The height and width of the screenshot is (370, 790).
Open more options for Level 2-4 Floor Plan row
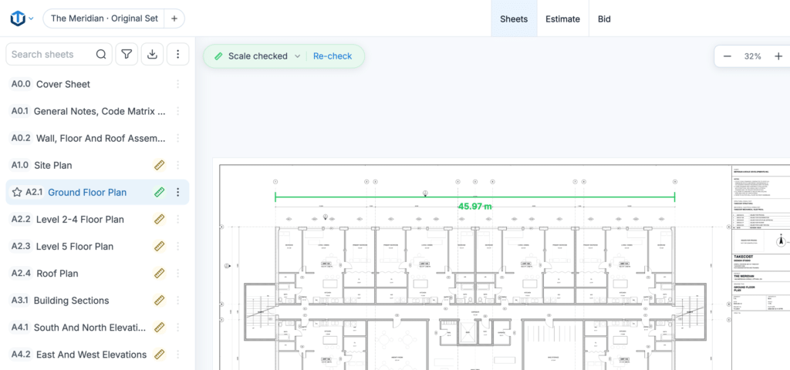tap(177, 220)
